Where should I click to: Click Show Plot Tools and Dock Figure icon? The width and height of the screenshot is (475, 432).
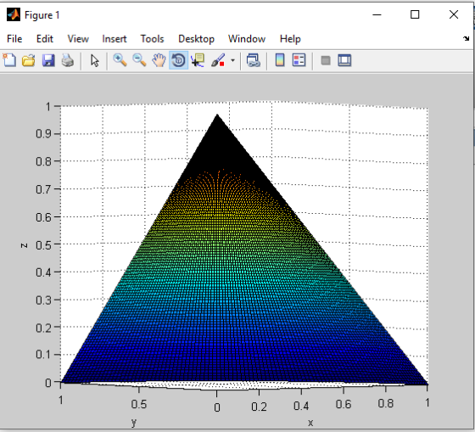(344, 60)
